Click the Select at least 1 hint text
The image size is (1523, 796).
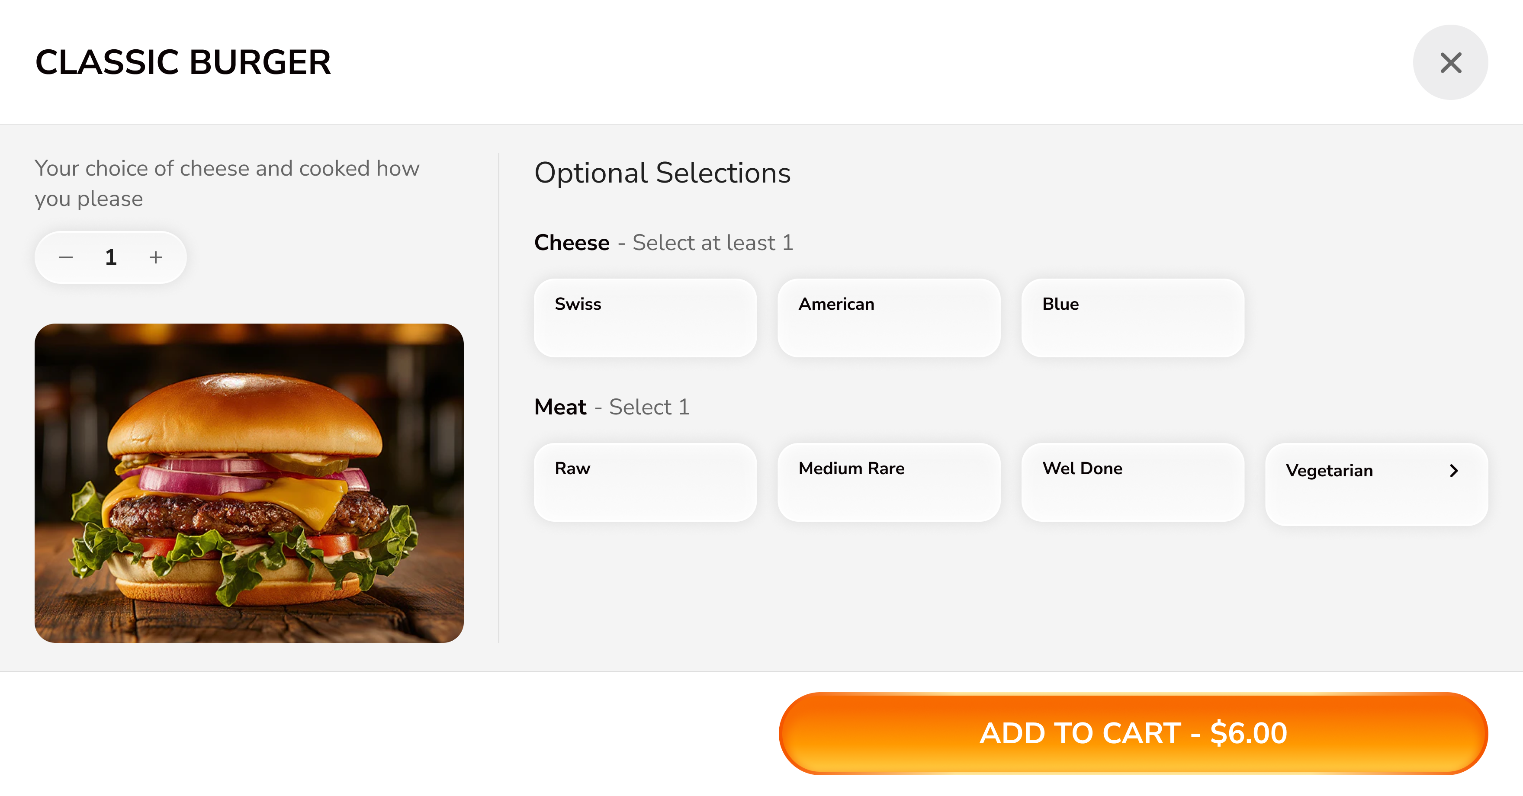[713, 242]
